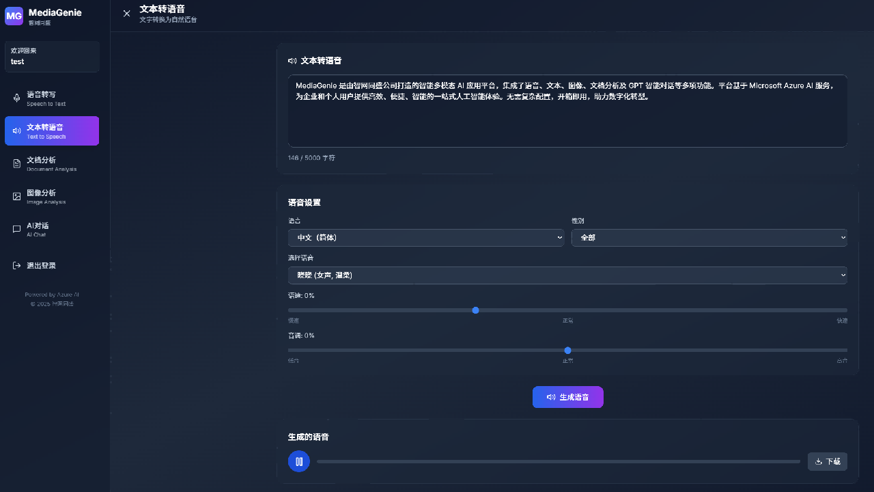Click the 低音 label under pitch slider
The width and height of the screenshot is (874, 492).
tap(294, 361)
